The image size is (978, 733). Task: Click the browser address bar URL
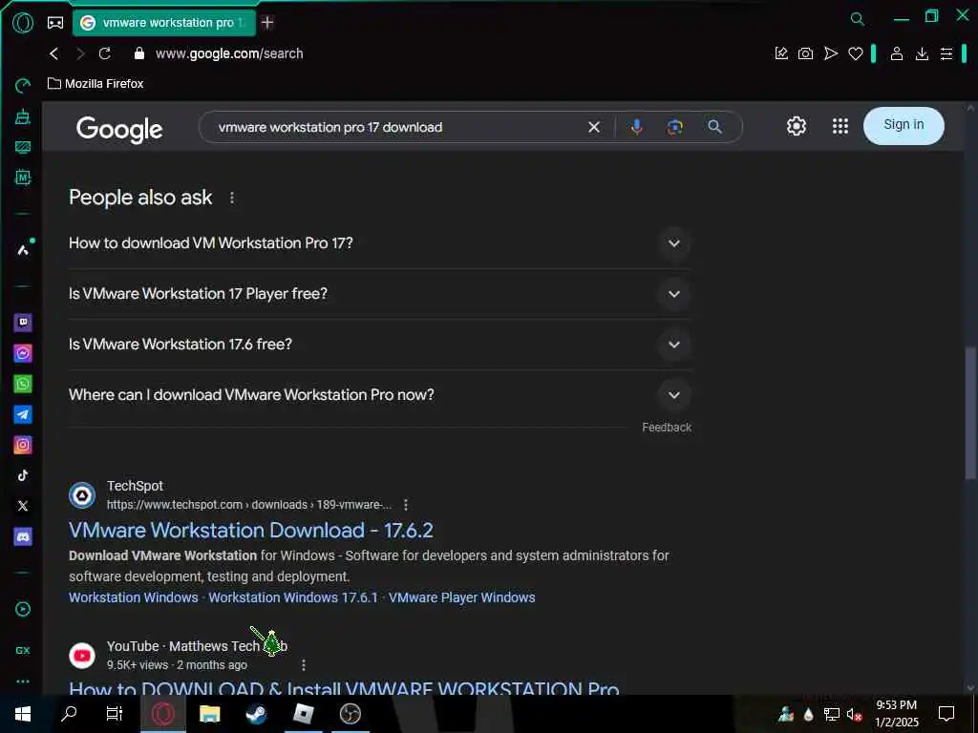tap(229, 53)
